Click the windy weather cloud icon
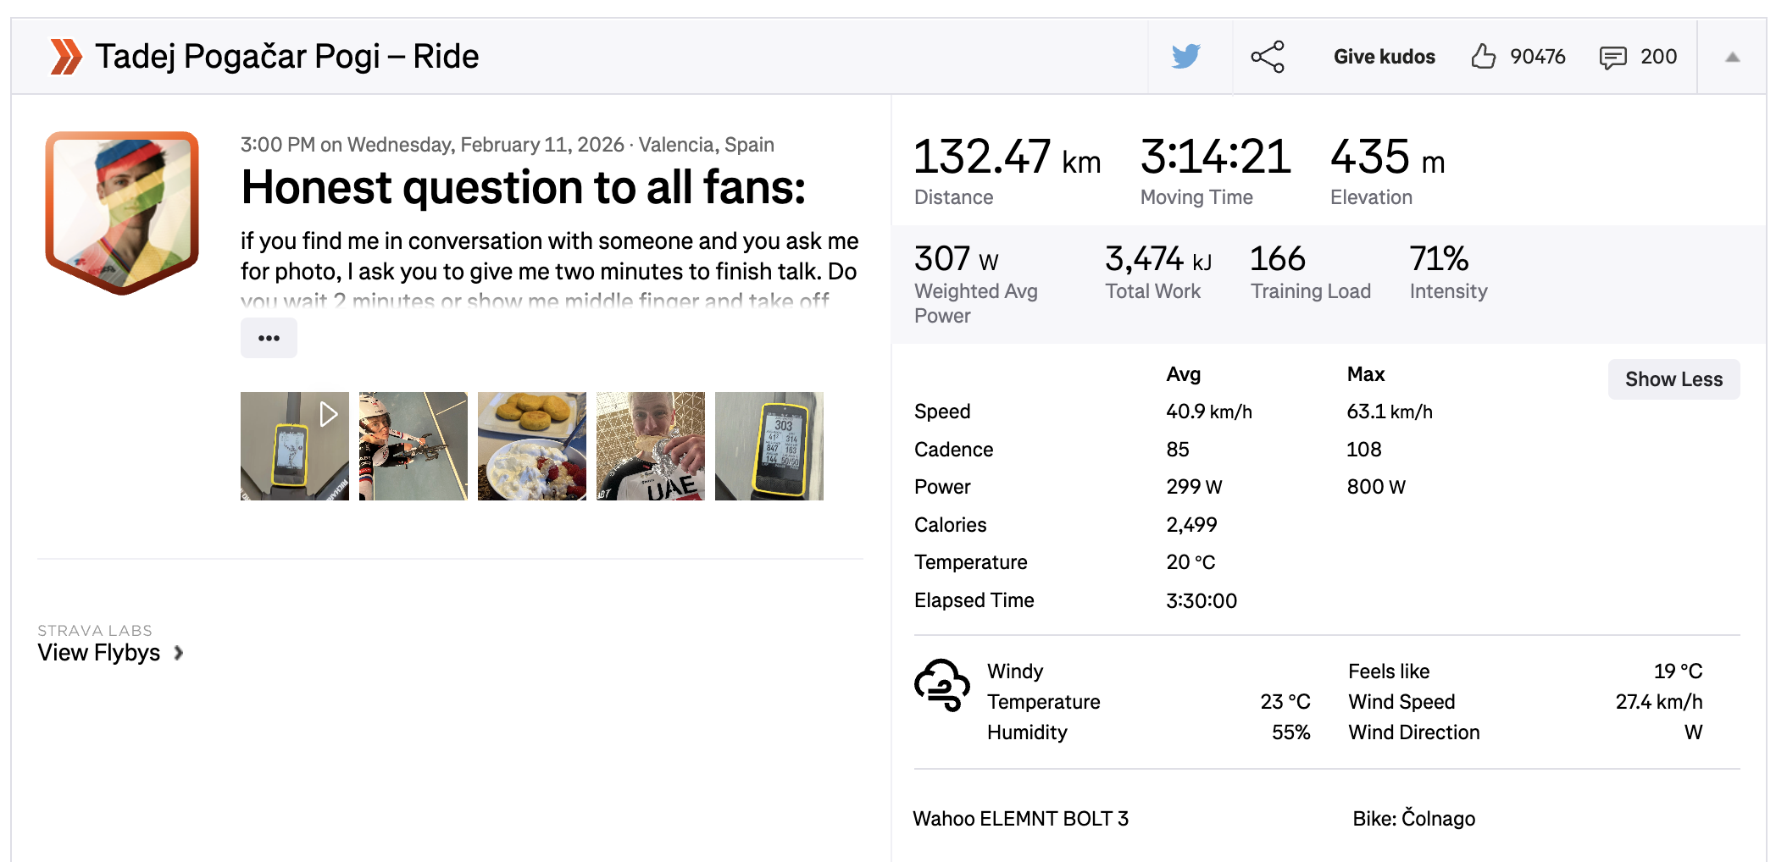 (941, 684)
